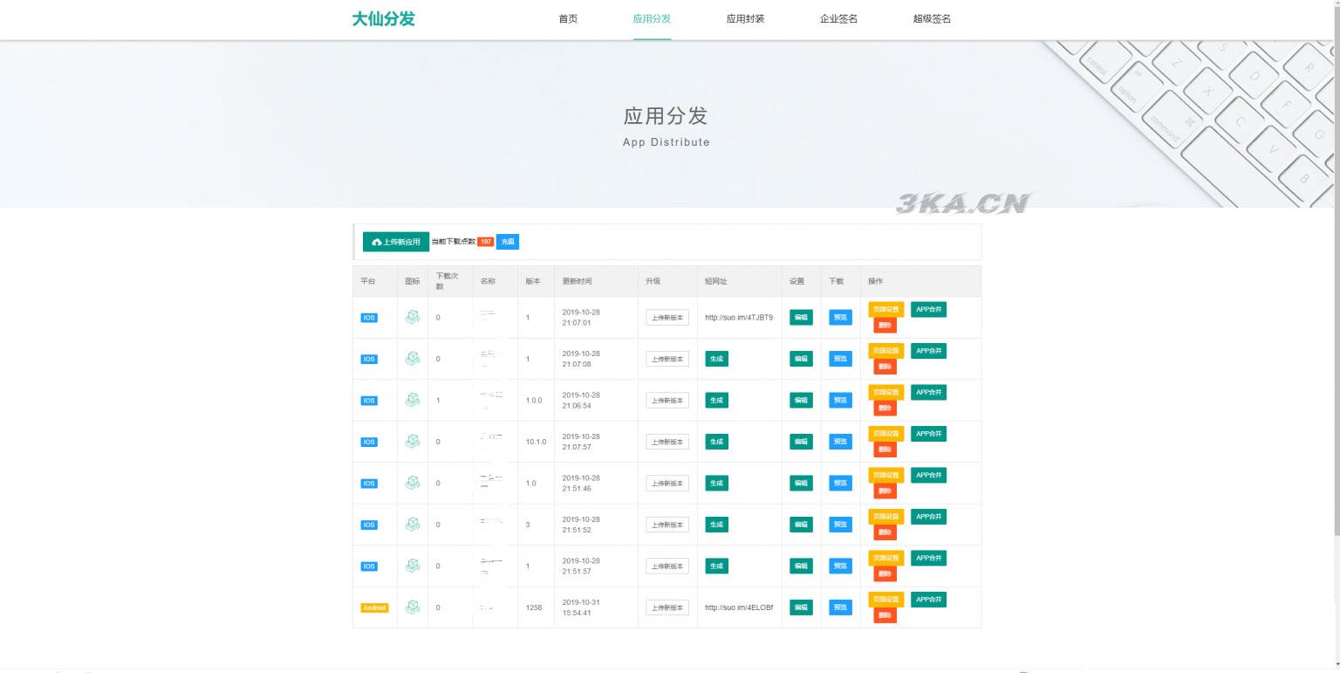Click APP合并 in version 1.0.0 row
This screenshot has width=1340, height=673.
tap(928, 392)
